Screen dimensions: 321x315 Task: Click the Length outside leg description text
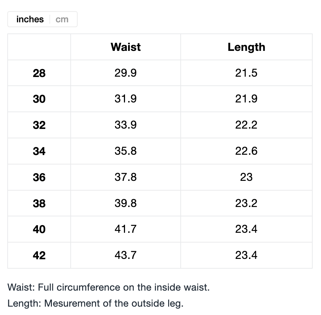(95, 304)
